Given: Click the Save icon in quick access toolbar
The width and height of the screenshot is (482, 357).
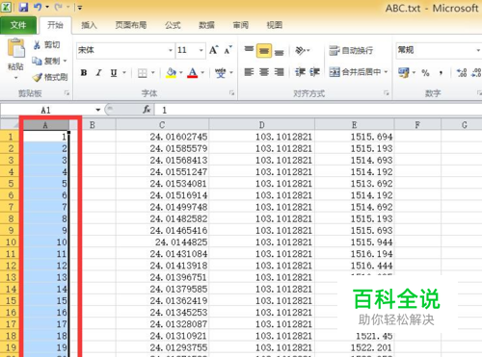Looking at the screenshot, I should [x=23, y=7].
